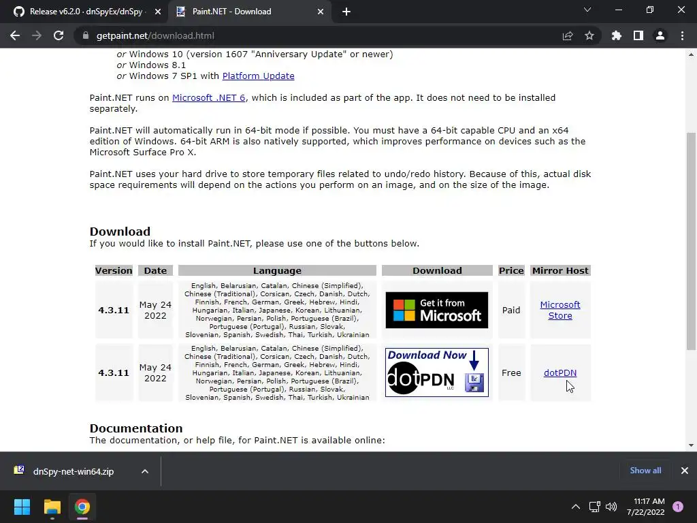Click the scrollbar down arrow
The image size is (697, 523).
[x=691, y=445]
